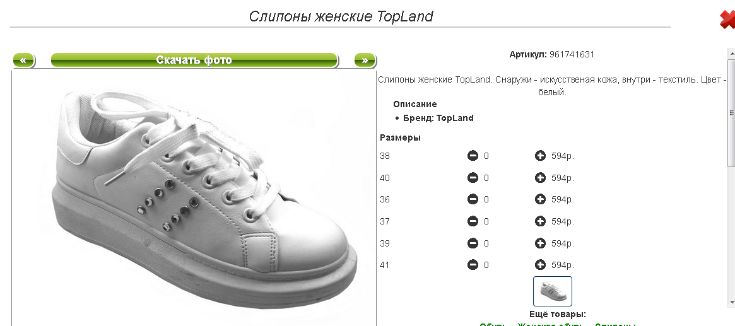Click the vertical scrollbar of description panel

click(x=731, y=112)
